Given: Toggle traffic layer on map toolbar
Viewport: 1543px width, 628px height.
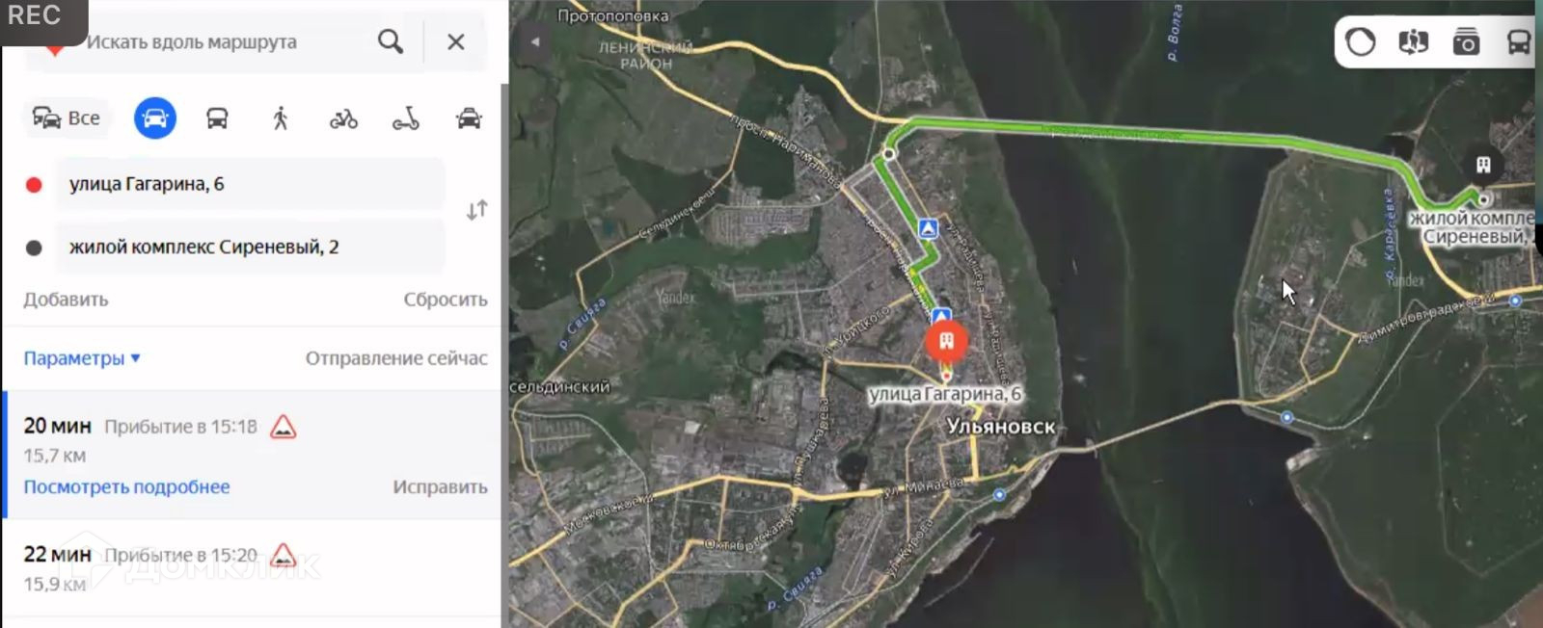Looking at the screenshot, I should pos(1361,42).
